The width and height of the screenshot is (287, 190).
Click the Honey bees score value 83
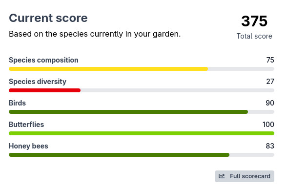click(270, 146)
